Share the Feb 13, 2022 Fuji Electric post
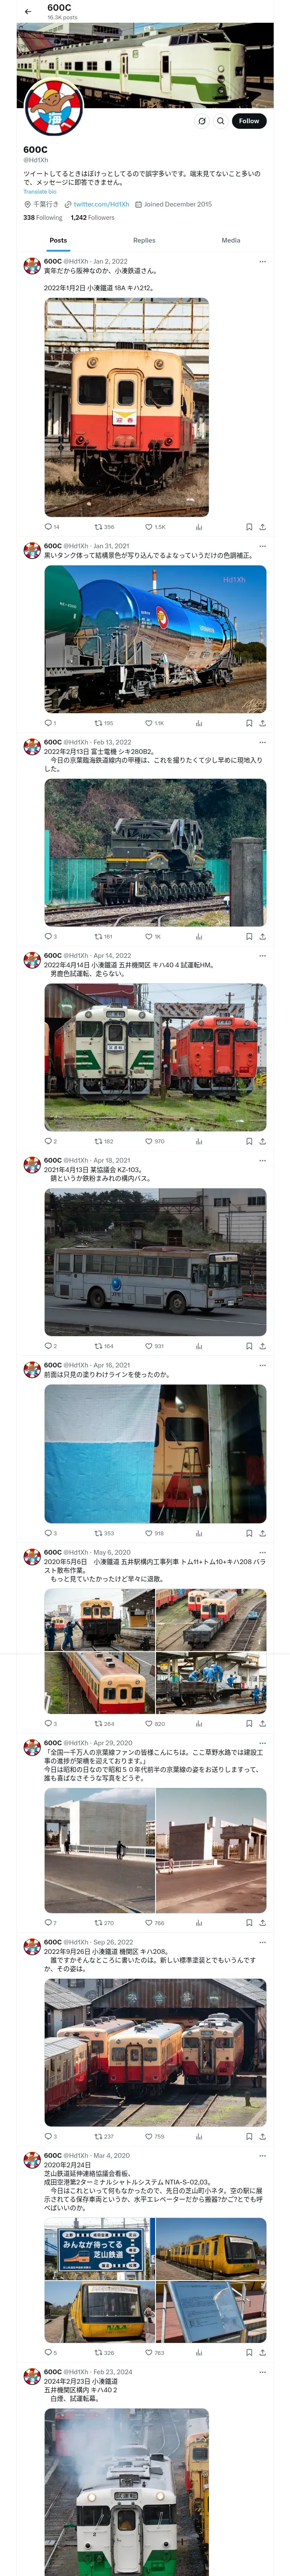The height and width of the screenshot is (2576, 290). pyautogui.click(x=262, y=937)
